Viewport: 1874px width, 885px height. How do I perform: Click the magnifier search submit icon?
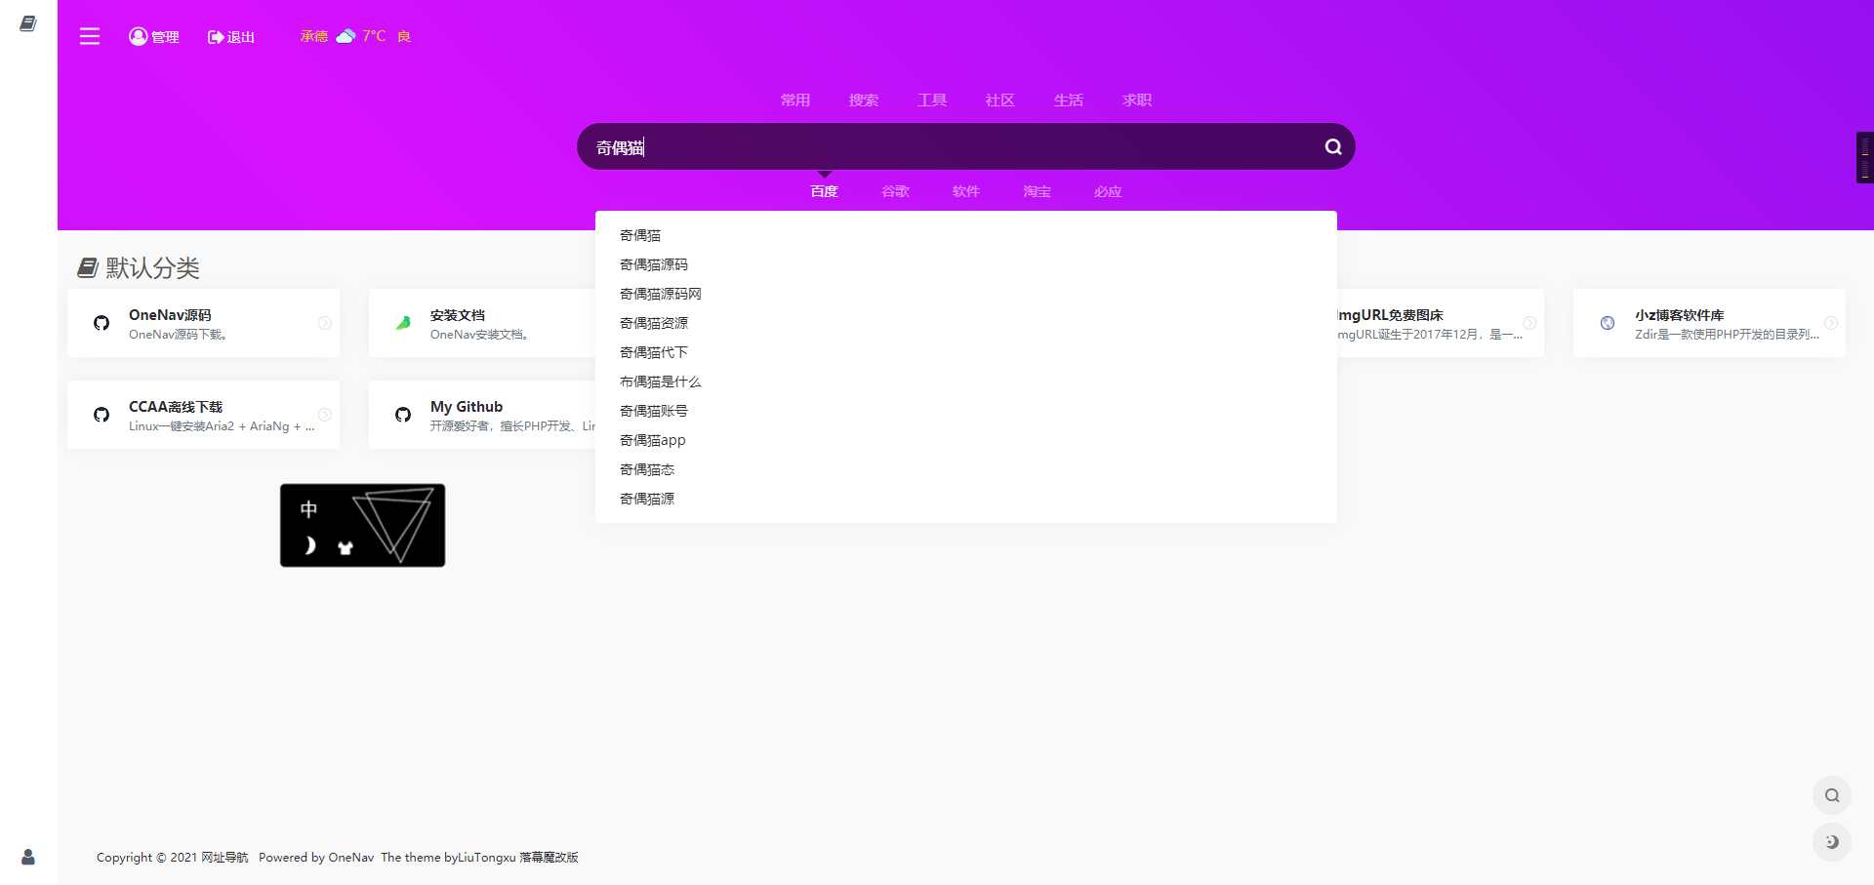click(x=1333, y=146)
